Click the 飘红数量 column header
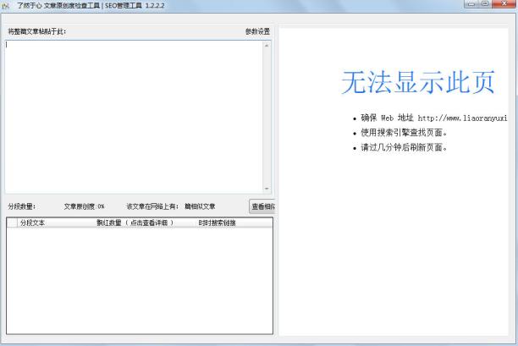 [x=134, y=223]
